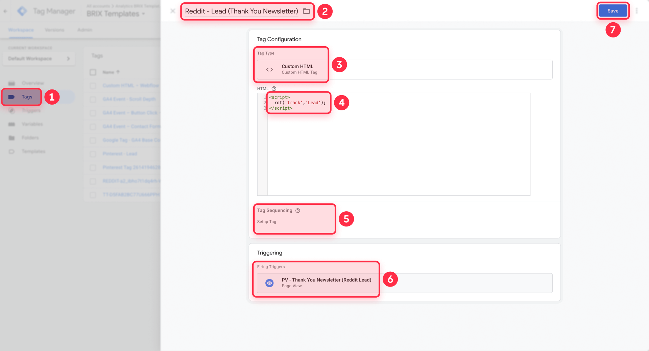The image size is (649, 351).
Task: Open the Custom HTML - Webflow tag
Action: pos(131,86)
